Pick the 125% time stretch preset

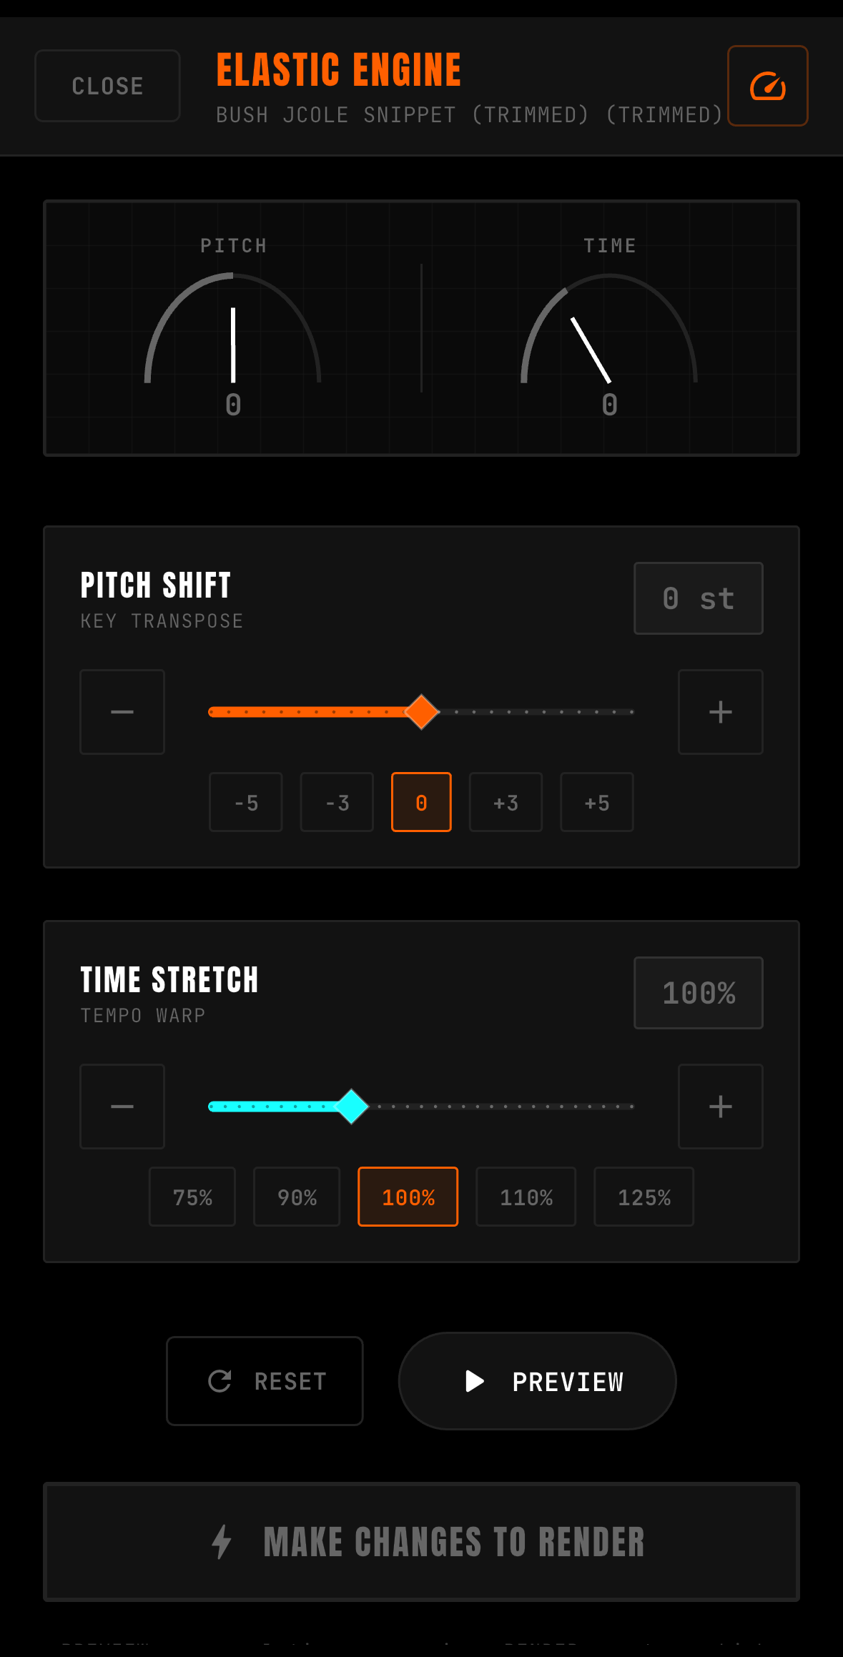tap(644, 1197)
